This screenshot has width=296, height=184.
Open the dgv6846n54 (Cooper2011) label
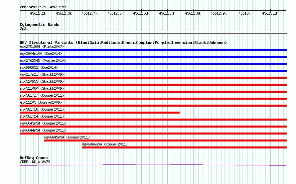coord(105,144)
